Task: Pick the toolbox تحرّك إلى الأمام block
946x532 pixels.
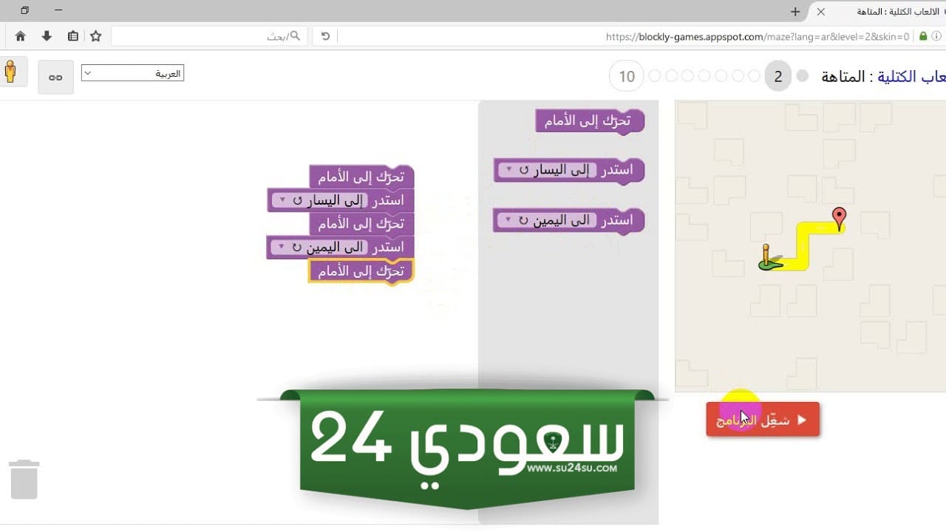Action: click(590, 121)
